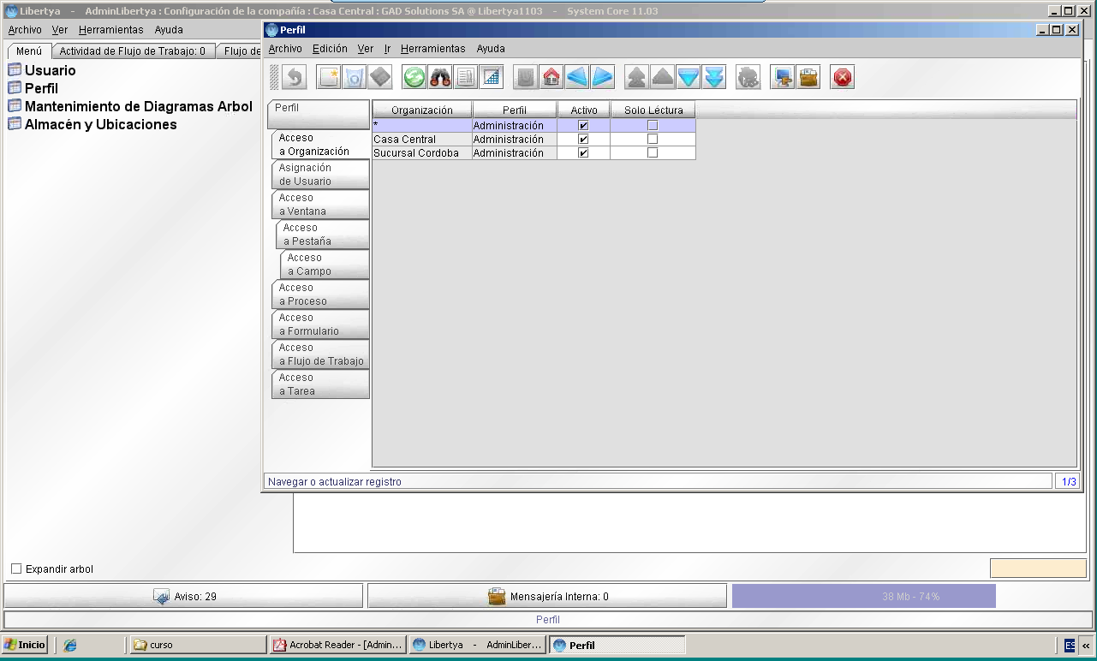Viewport: 1097px width, 661px height.
Task: Check the Expandir arbol checkbox
Action: point(16,569)
